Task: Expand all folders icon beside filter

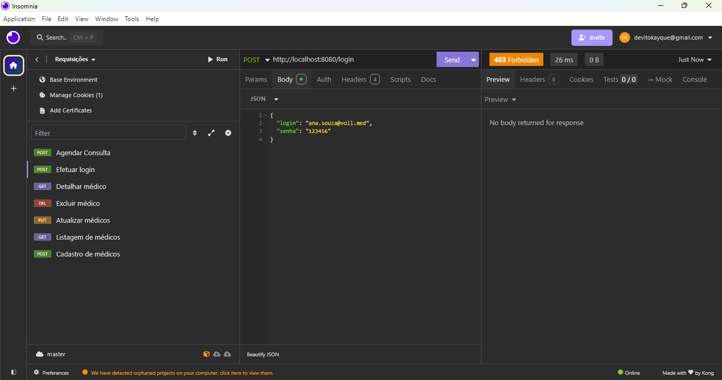Action: pos(211,133)
